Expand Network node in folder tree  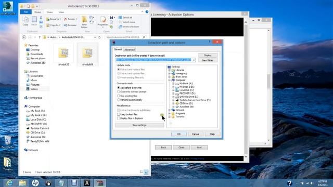point(170,110)
